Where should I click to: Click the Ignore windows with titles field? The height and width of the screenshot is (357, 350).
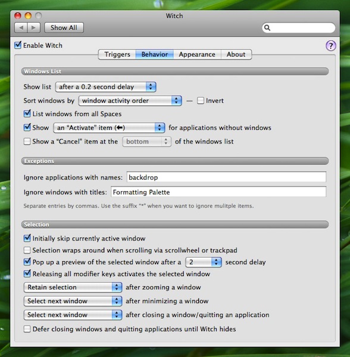218,192
